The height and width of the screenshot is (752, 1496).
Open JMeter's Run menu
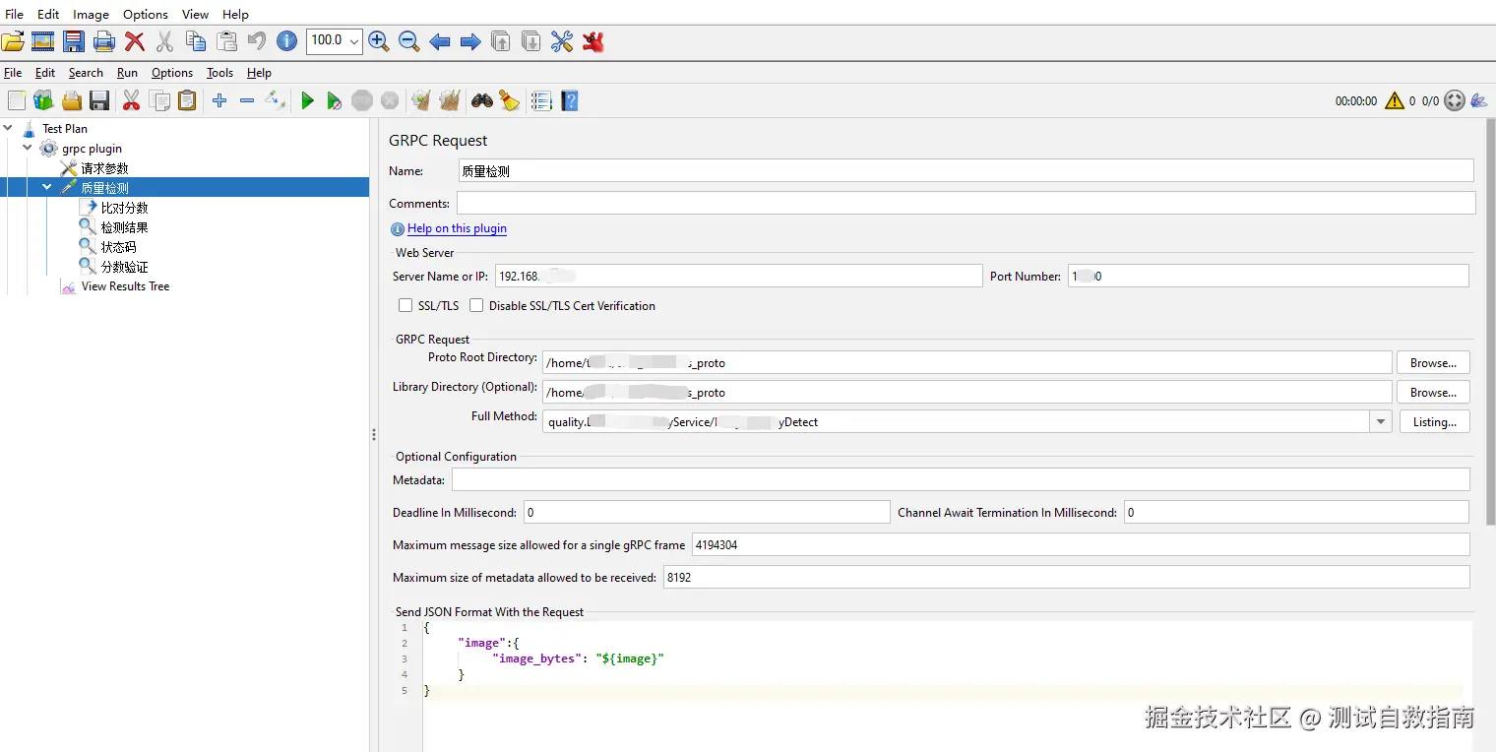point(127,73)
